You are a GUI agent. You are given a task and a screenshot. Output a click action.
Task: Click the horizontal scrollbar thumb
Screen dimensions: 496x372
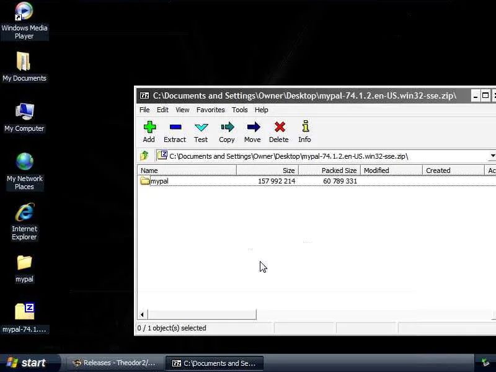point(202,314)
